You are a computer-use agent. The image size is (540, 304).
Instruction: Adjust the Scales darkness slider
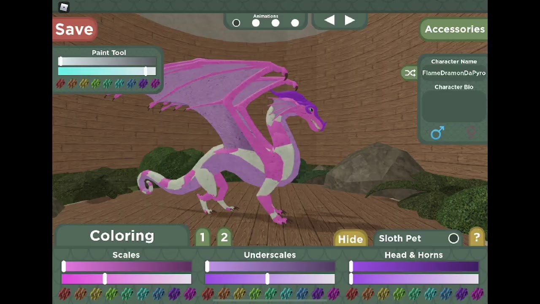tap(127, 266)
